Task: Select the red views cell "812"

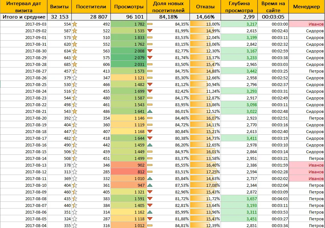Action: click(129, 172)
